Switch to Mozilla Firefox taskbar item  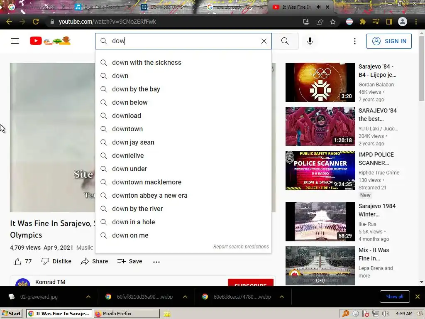tap(126, 314)
